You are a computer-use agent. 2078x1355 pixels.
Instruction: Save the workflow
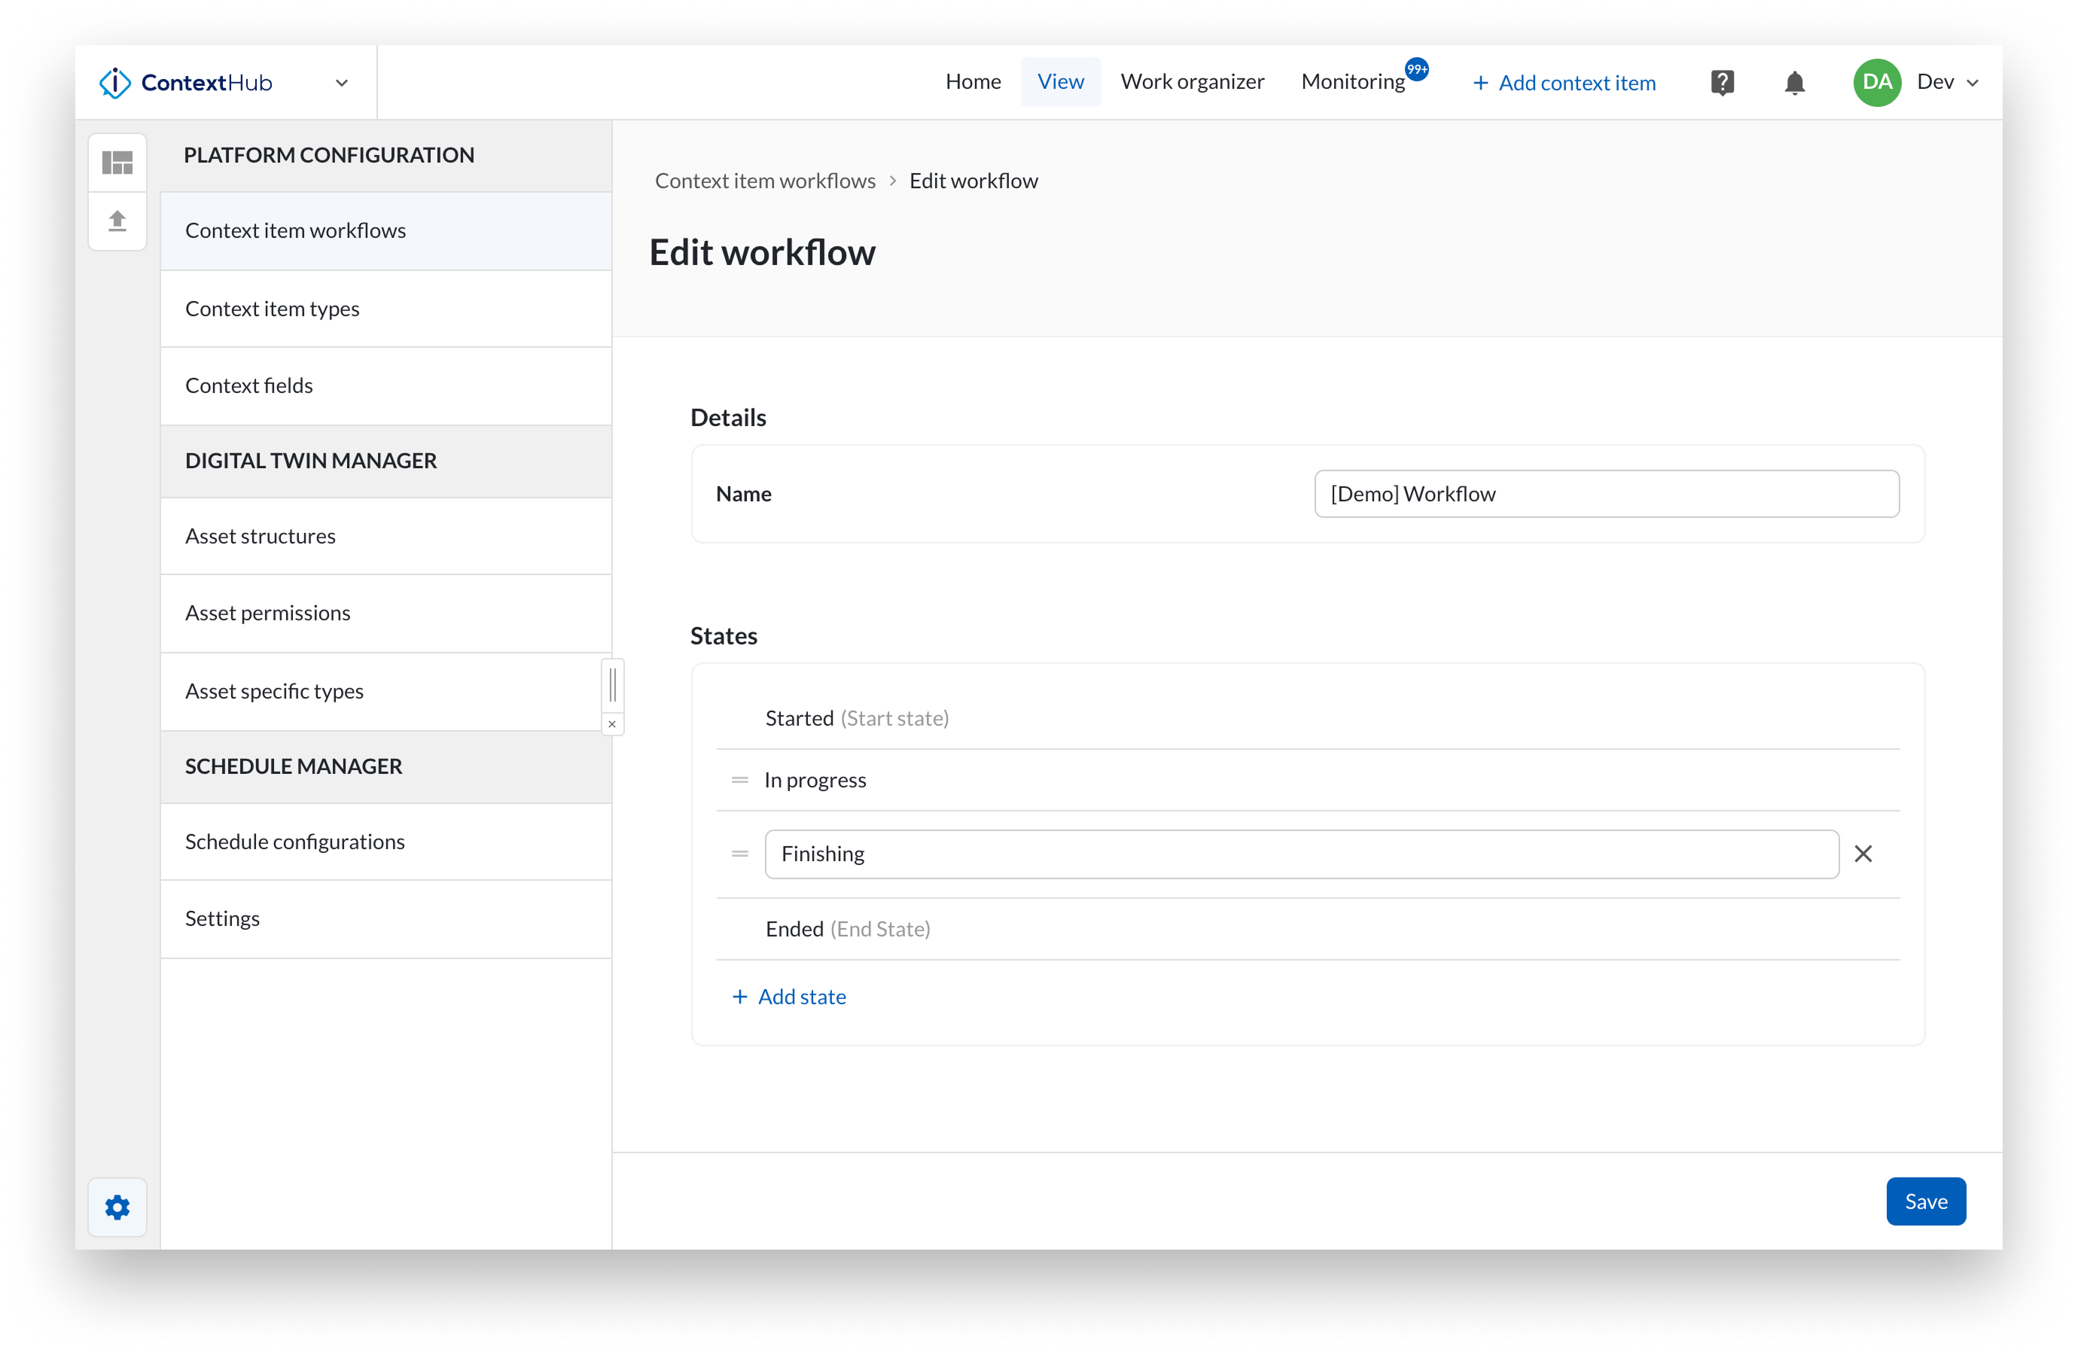pos(1925,1201)
